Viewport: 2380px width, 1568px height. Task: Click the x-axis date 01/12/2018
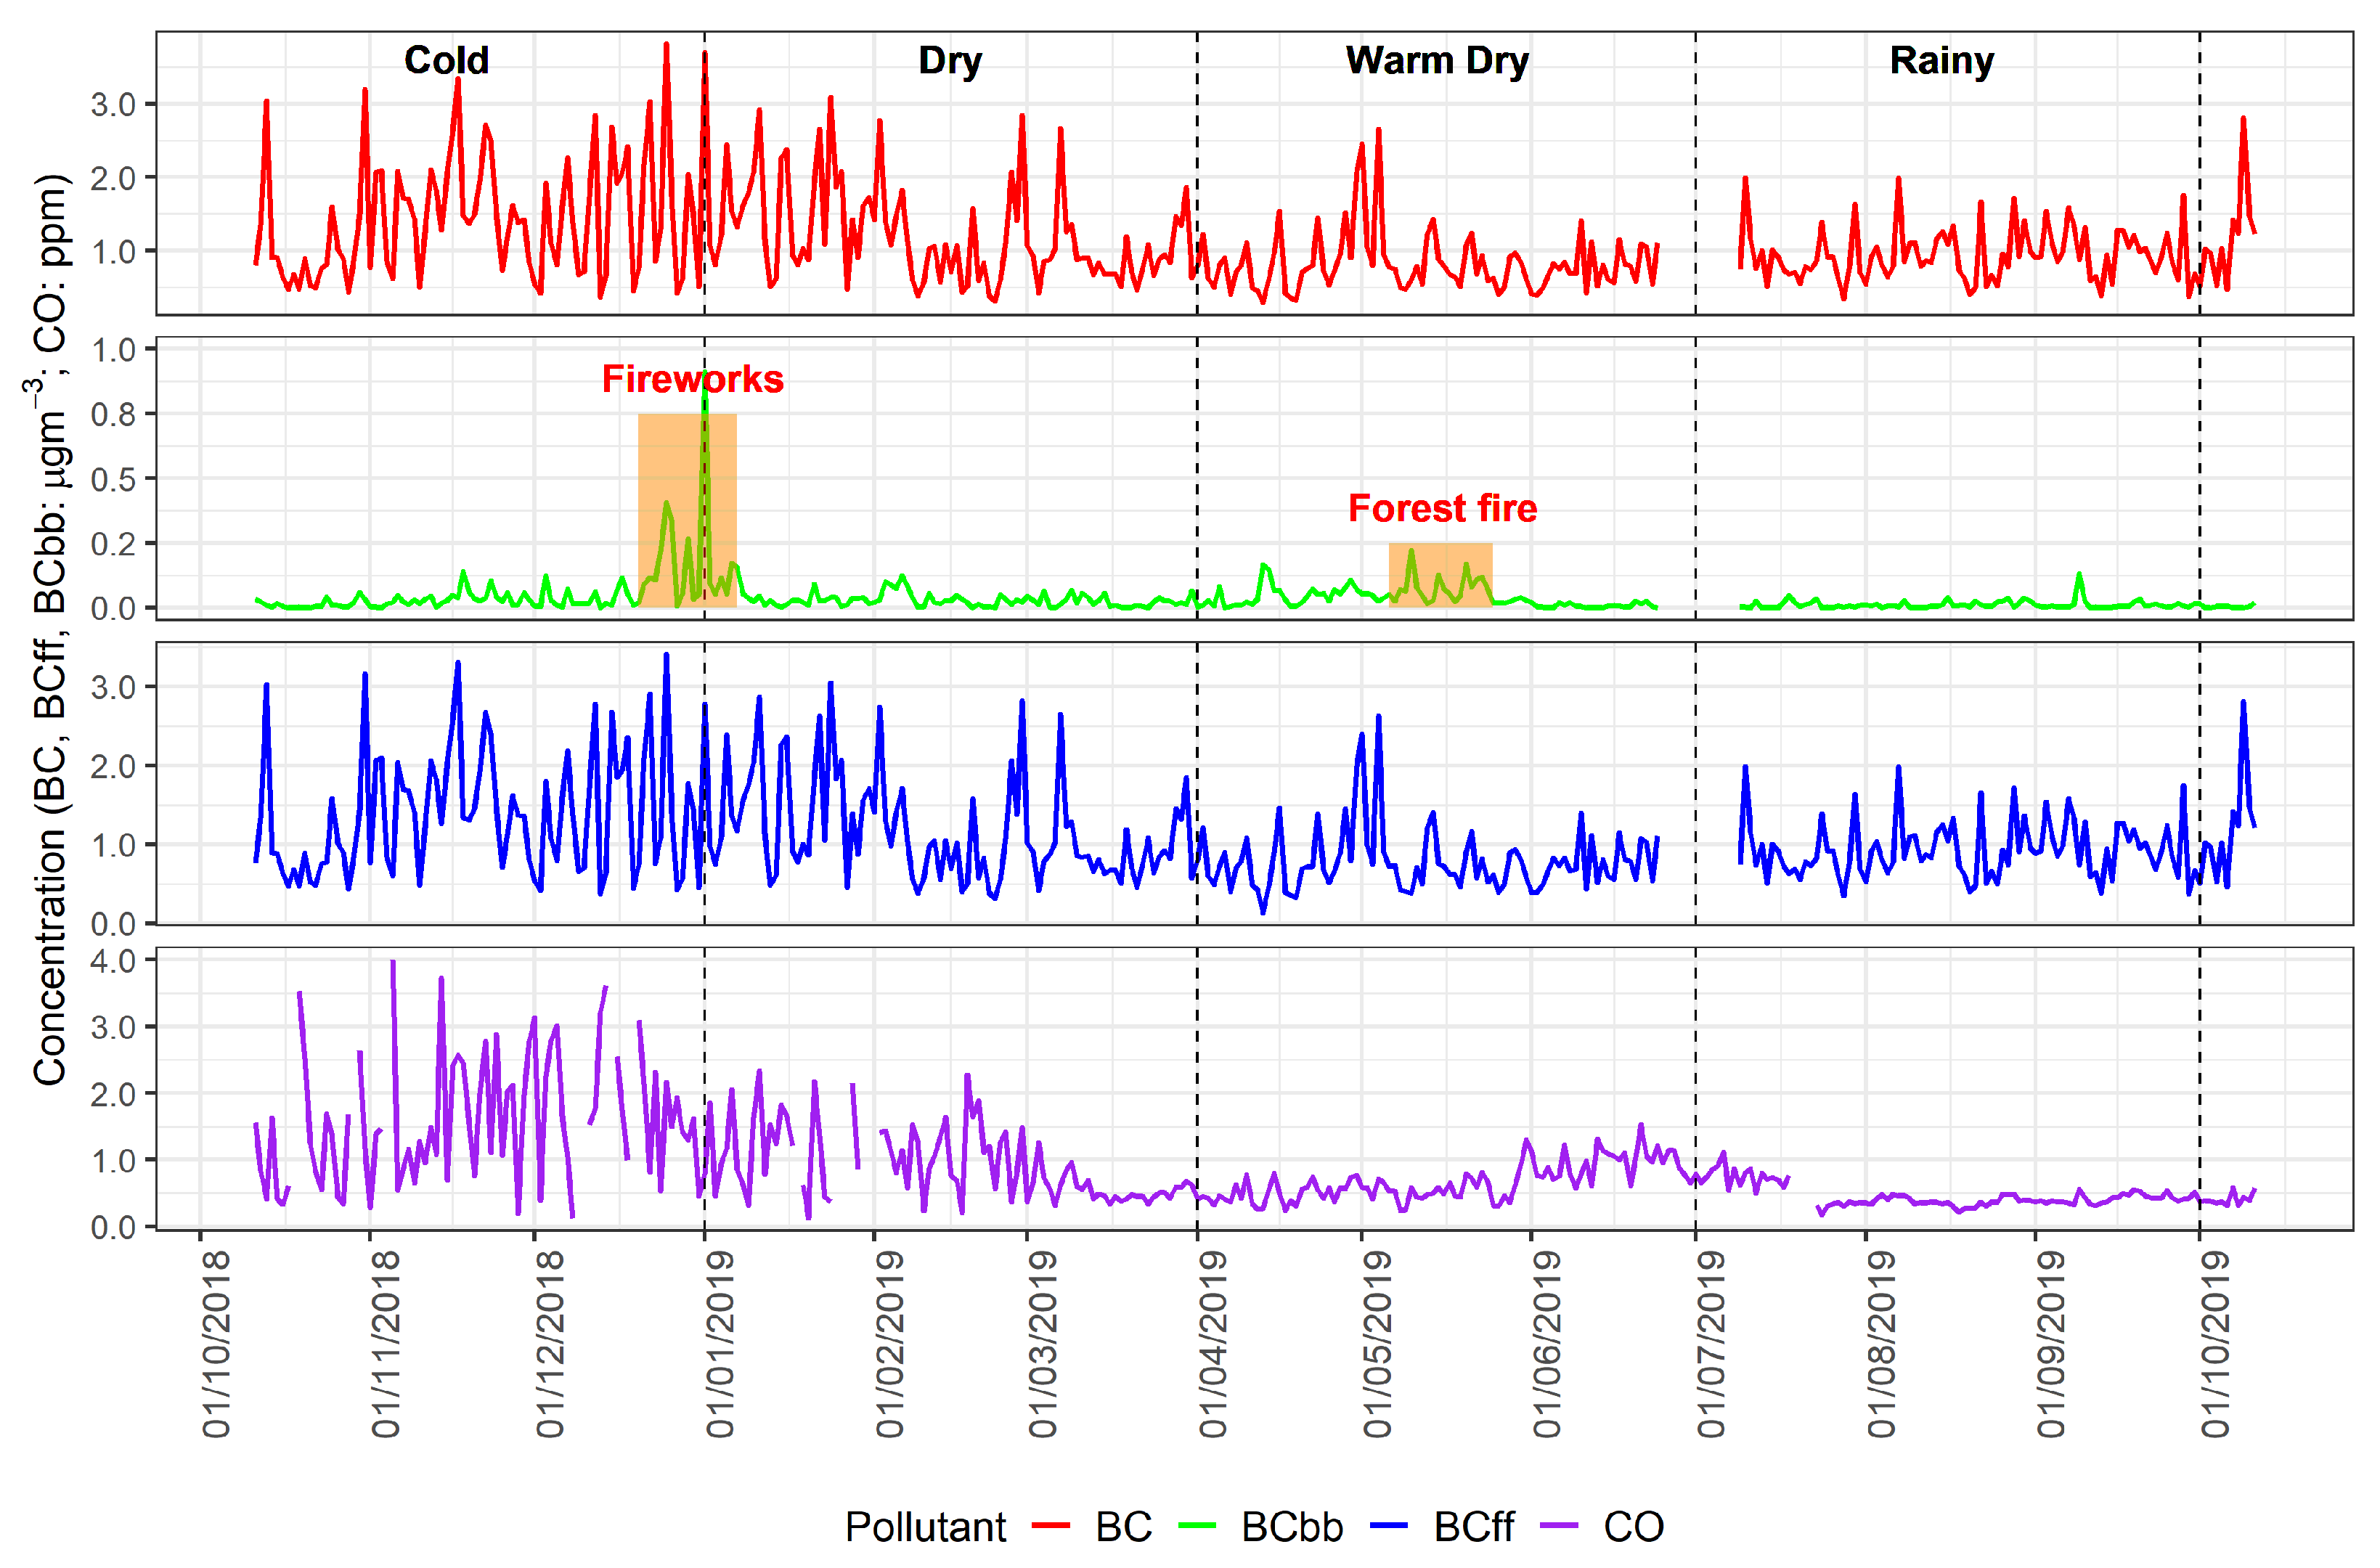pyautogui.click(x=550, y=1344)
